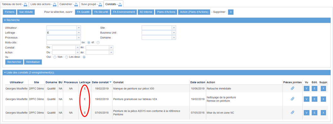Click the Plans d'Actions button
The width and height of the screenshot is (333, 124).
(166, 12)
